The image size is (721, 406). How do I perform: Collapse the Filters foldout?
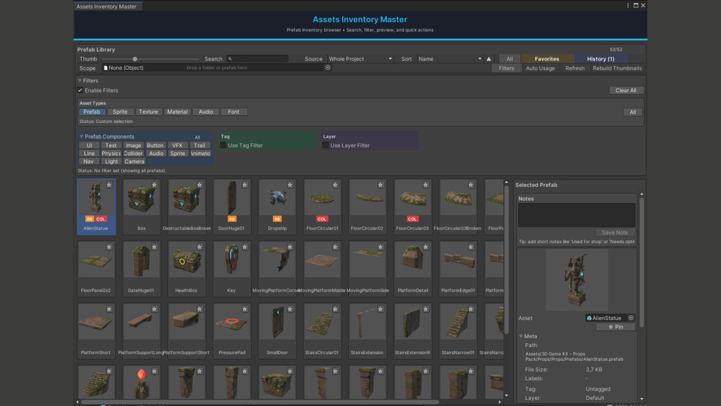tap(80, 81)
